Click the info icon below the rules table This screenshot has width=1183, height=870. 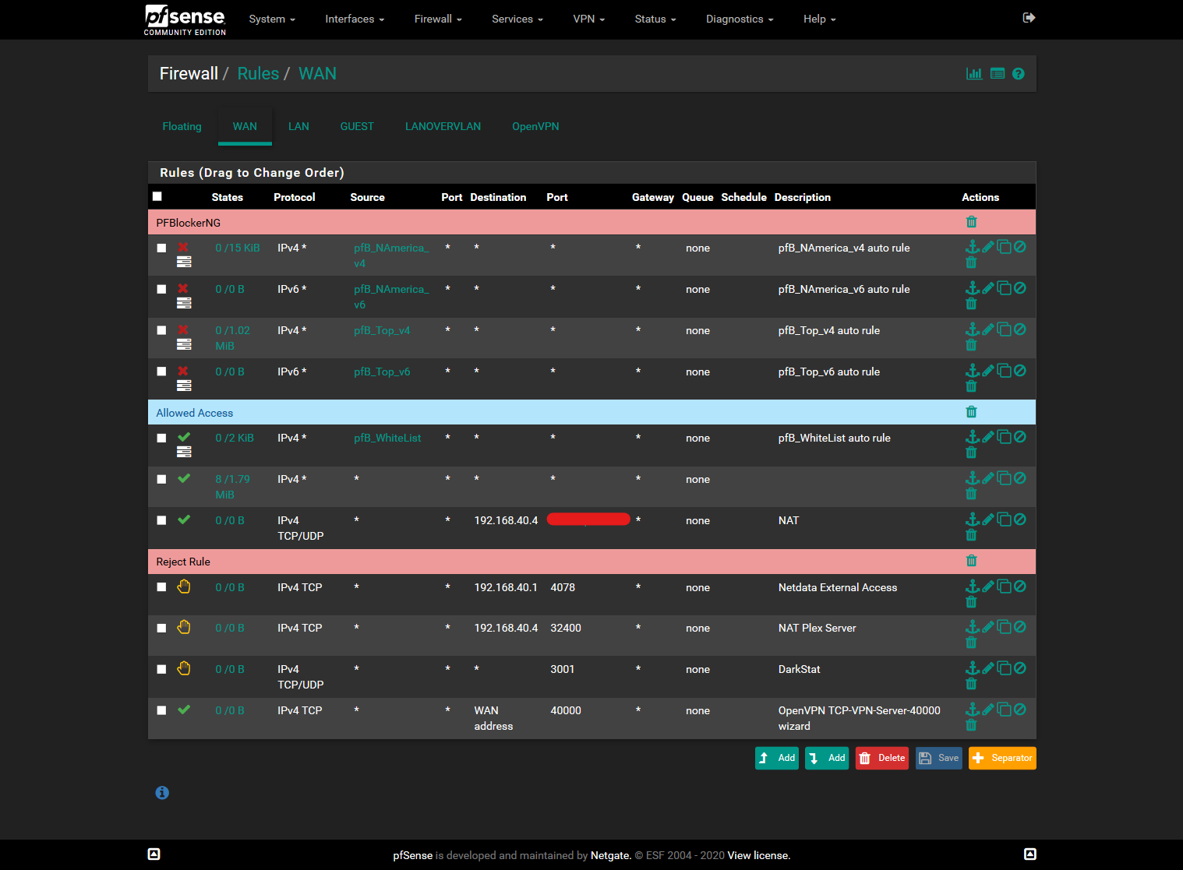tap(162, 793)
